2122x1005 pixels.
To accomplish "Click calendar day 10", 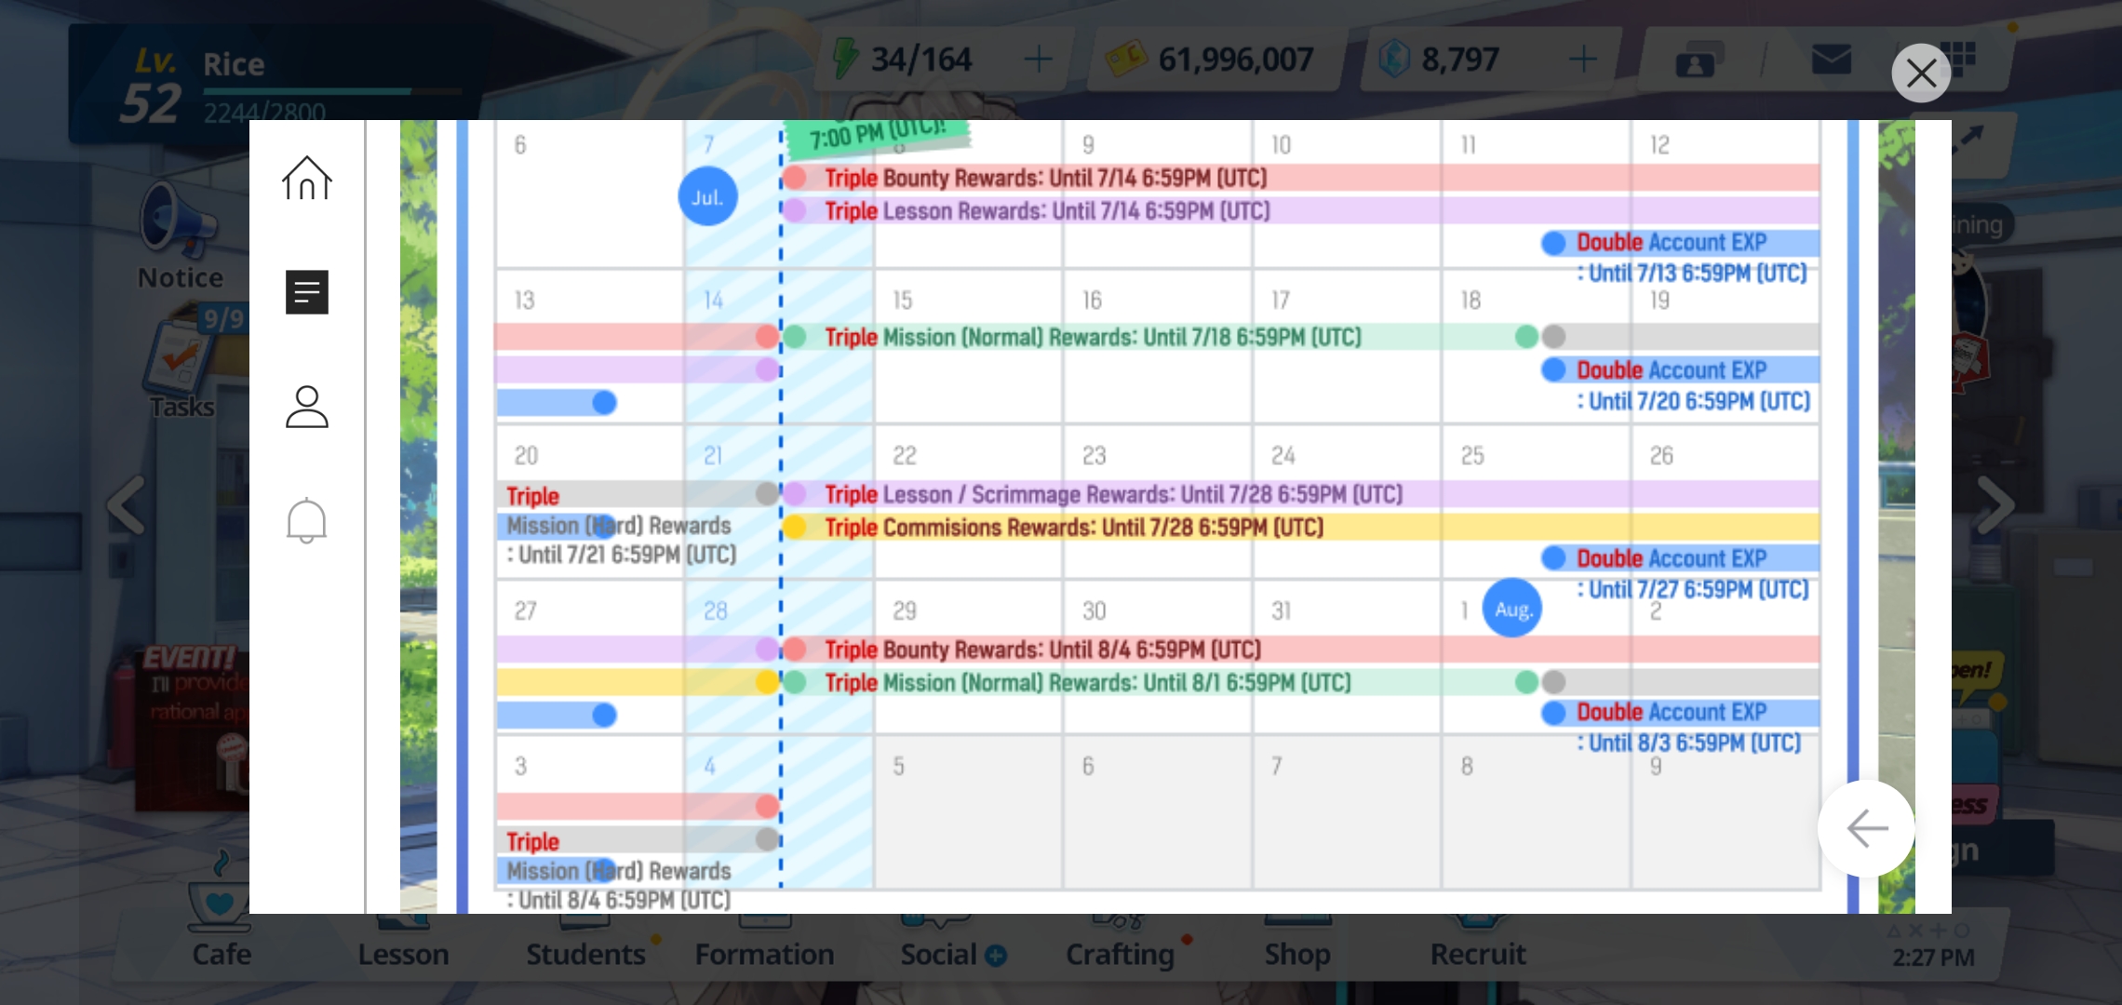I will click(x=1282, y=144).
